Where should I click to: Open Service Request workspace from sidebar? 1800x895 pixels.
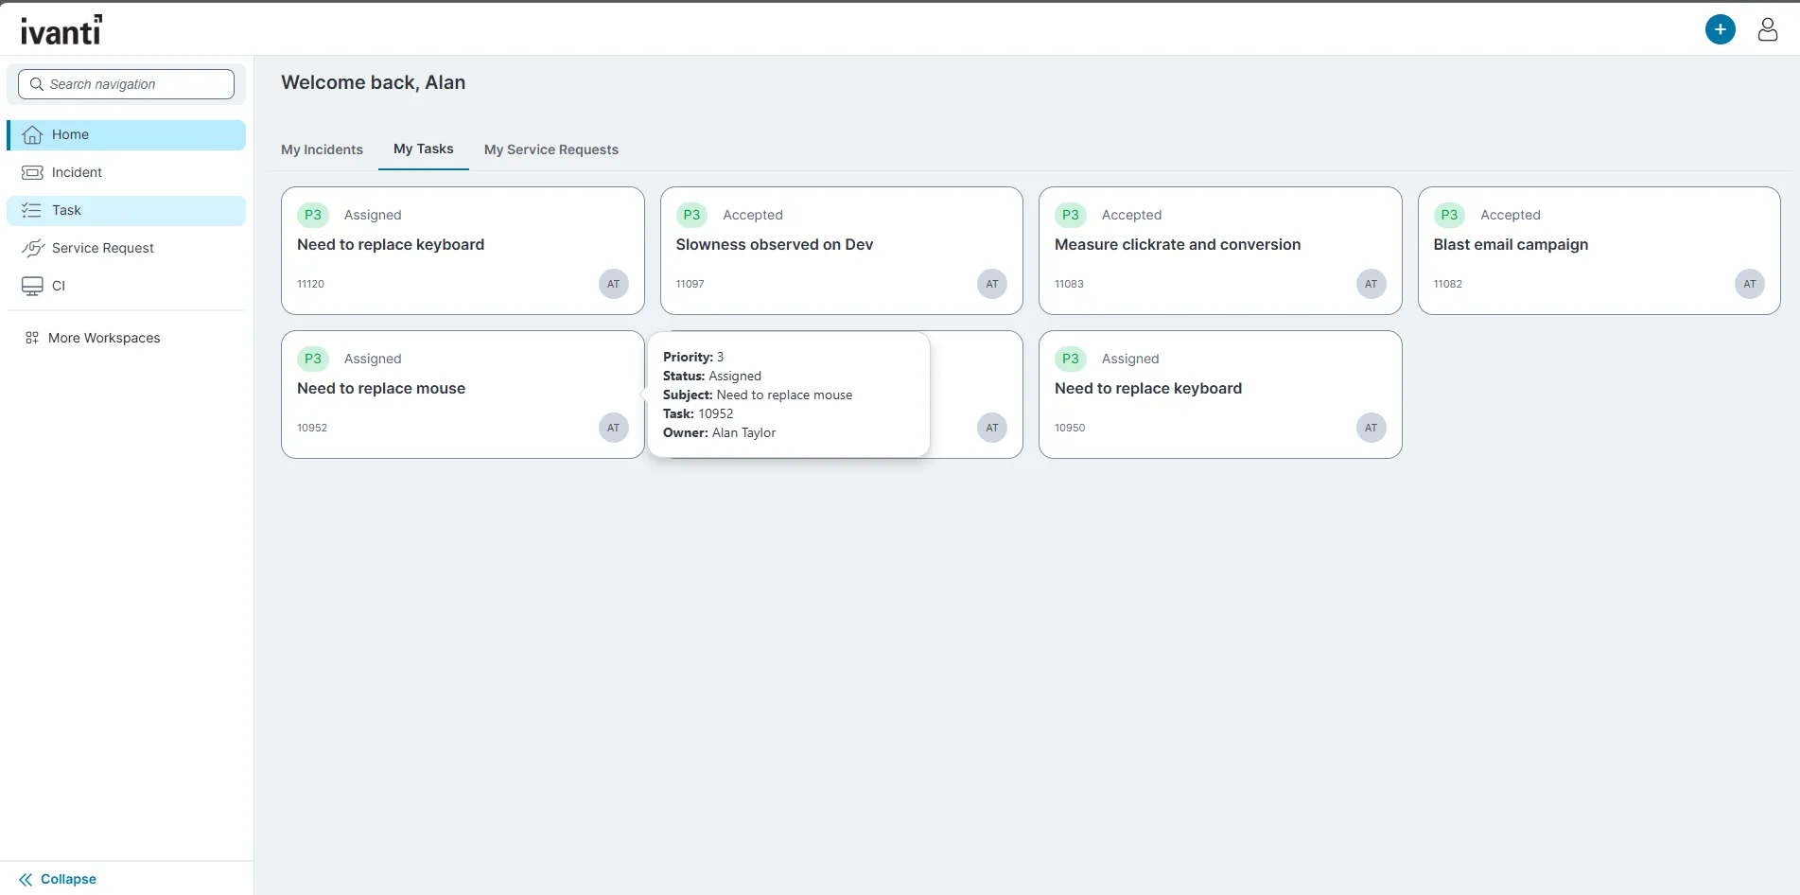click(127, 248)
